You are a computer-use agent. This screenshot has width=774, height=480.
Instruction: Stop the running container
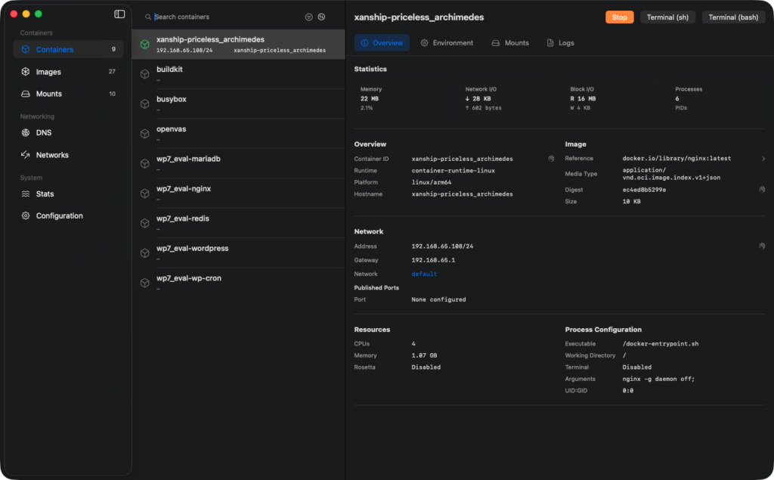pos(620,17)
